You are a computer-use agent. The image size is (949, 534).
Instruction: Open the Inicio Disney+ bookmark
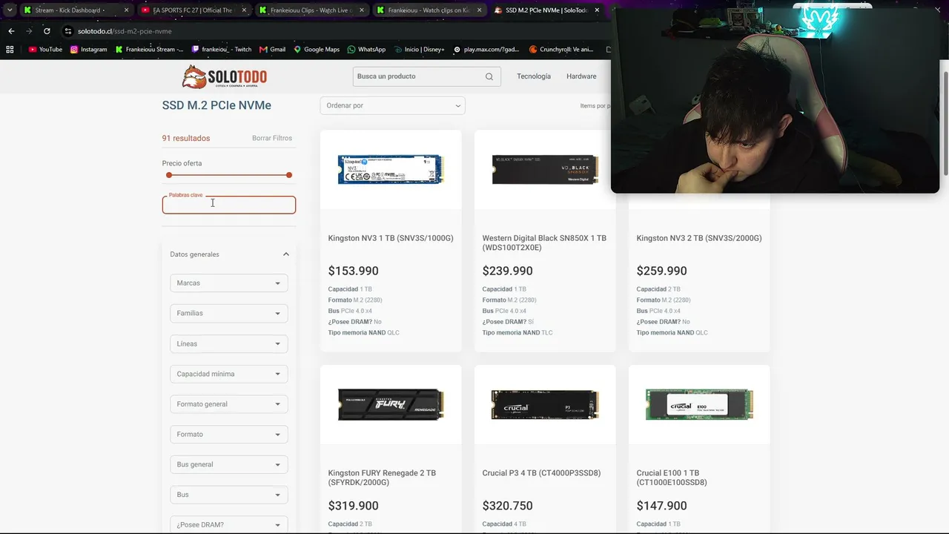click(419, 50)
